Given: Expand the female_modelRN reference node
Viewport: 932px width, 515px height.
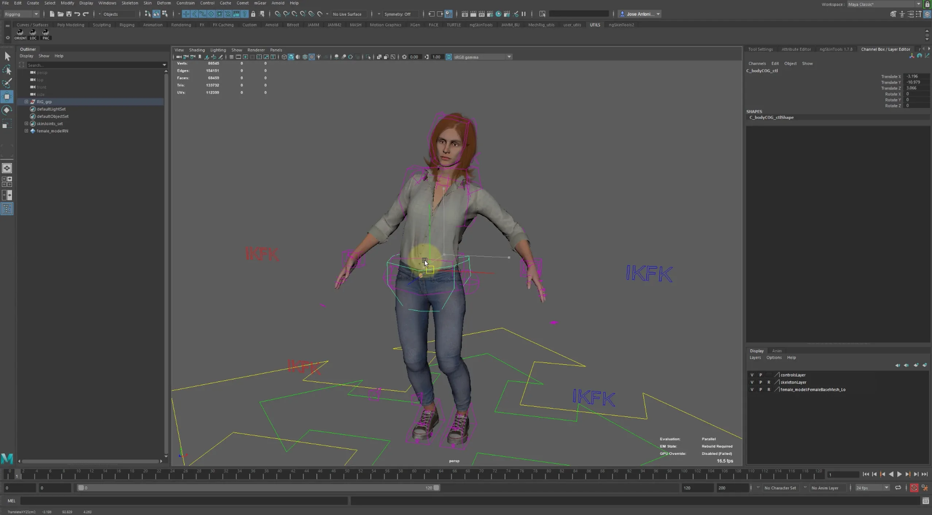Looking at the screenshot, I should (x=26, y=131).
